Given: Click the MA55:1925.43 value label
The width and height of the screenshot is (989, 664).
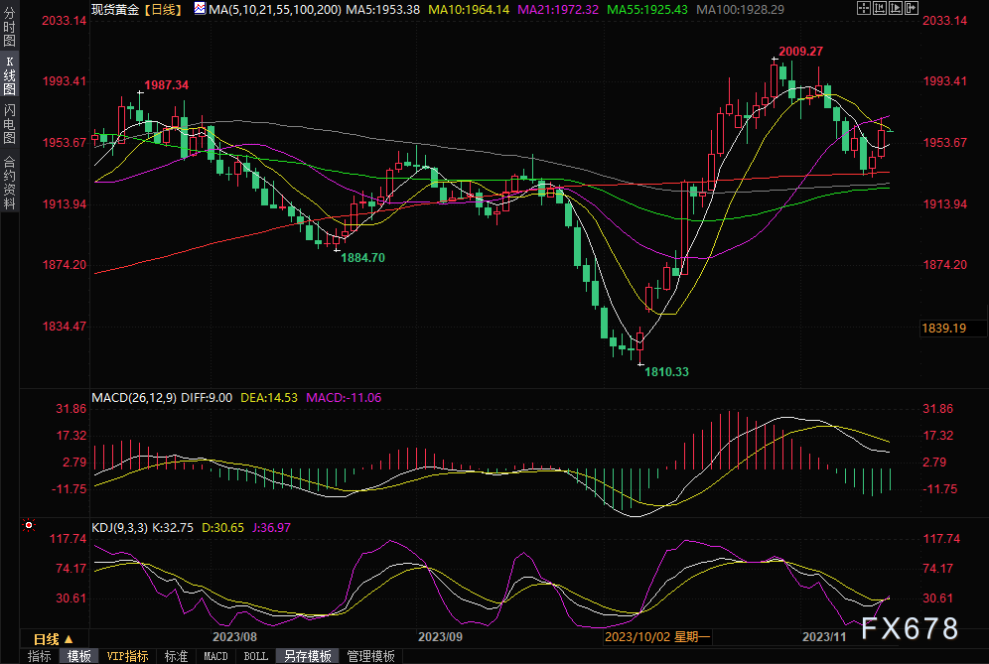Looking at the screenshot, I should 647,10.
